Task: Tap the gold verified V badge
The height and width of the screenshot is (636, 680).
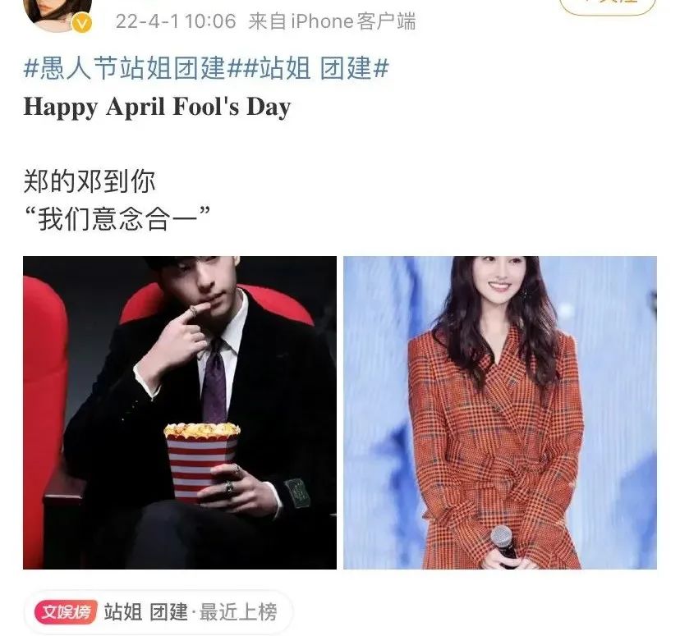Action: 82,24
